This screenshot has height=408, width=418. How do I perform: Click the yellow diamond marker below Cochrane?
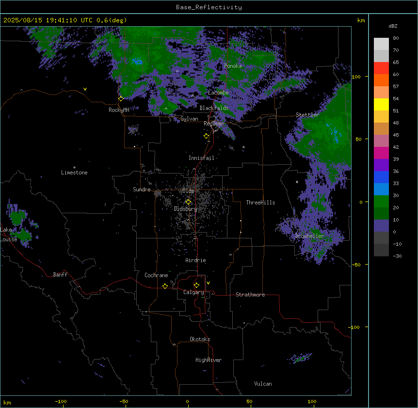(165, 286)
